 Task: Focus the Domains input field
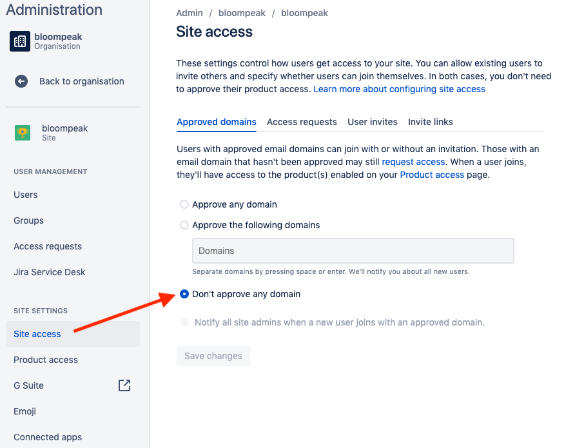[353, 251]
